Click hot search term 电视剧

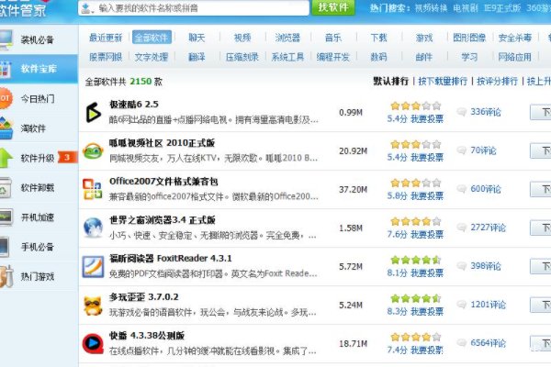(466, 8)
